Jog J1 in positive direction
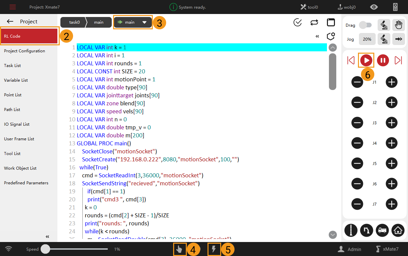The image size is (408, 256). [x=392, y=82]
